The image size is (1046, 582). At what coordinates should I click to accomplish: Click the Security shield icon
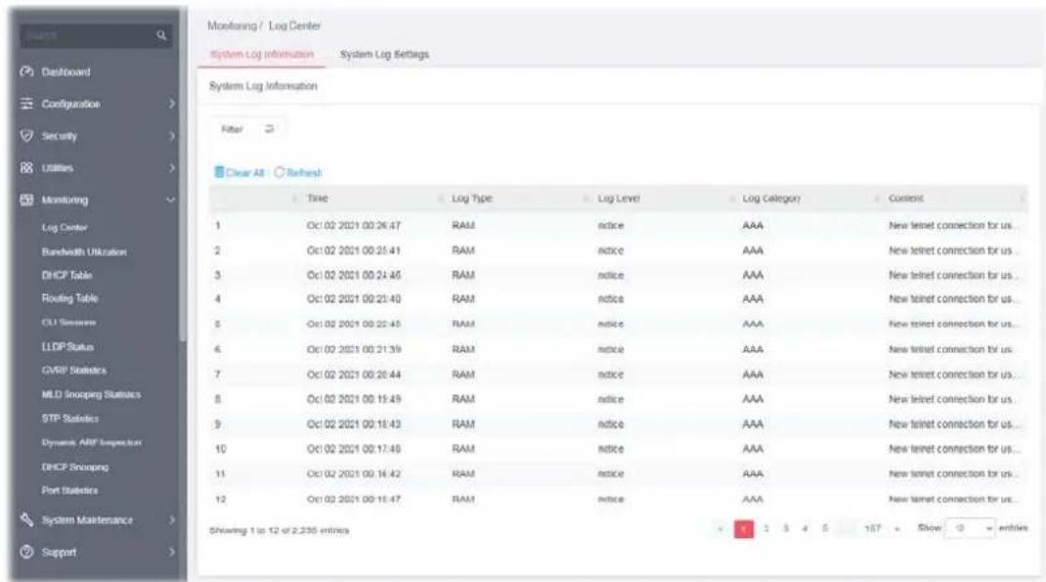(x=26, y=136)
